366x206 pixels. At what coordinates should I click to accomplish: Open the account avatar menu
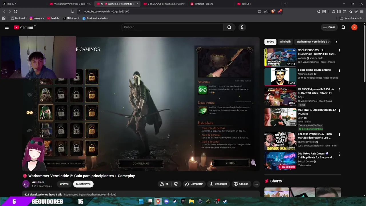(x=354, y=27)
